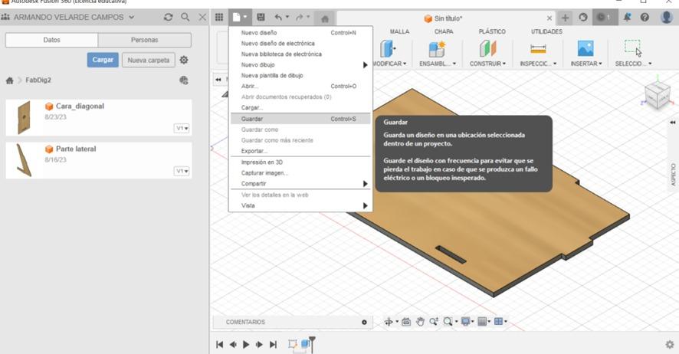Open the notifications bell

click(x=627, y=18)
